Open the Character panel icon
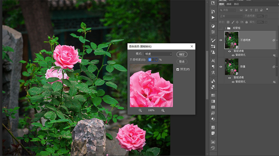Screen dimensions: 279x156 point(213,61)
